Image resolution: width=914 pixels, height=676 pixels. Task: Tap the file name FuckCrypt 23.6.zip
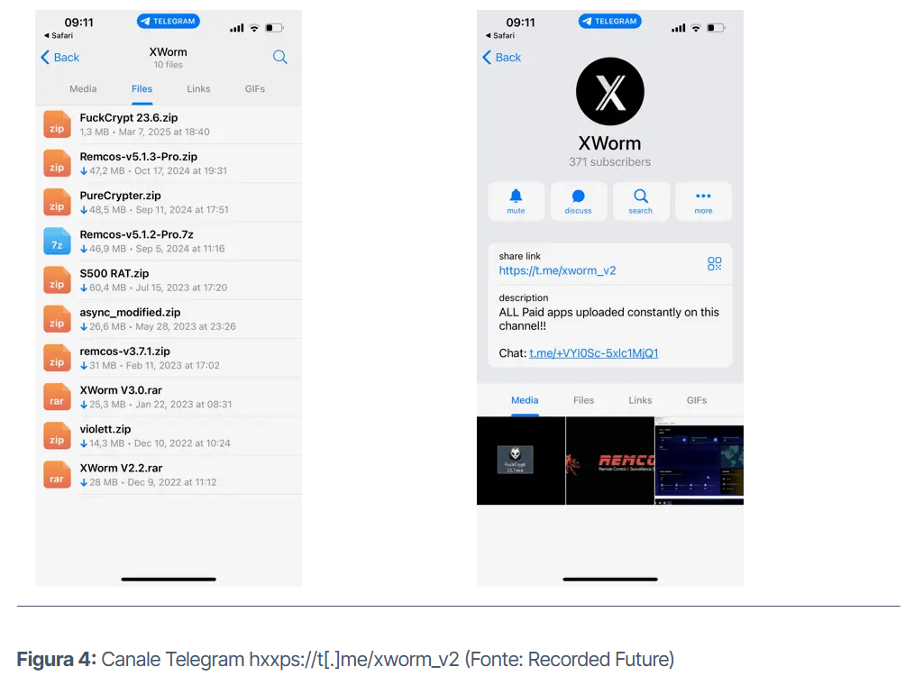point(129,117)
